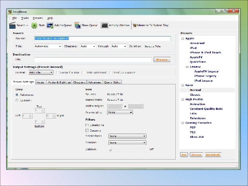Image resolution: width=248 pixels, height=186 pixels.
Task: Open the Chapters start dropdown
Action: (88, 46)
